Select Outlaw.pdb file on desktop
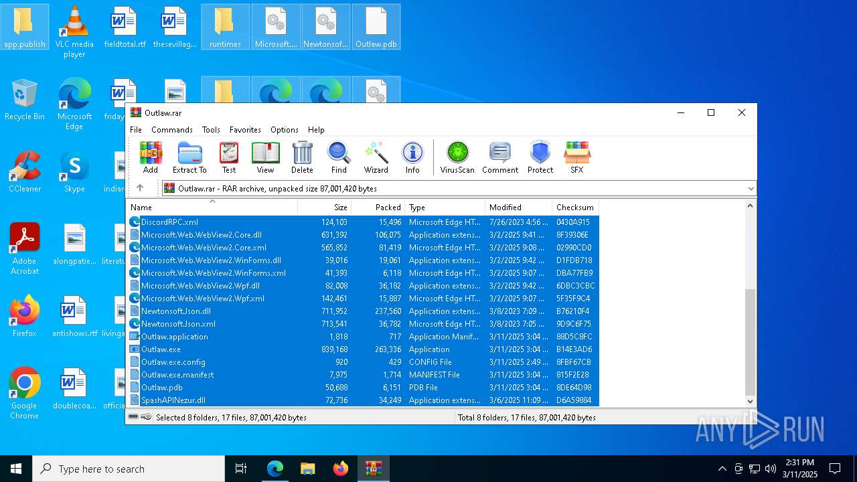The image size is (857, 482). coord(376,27)
